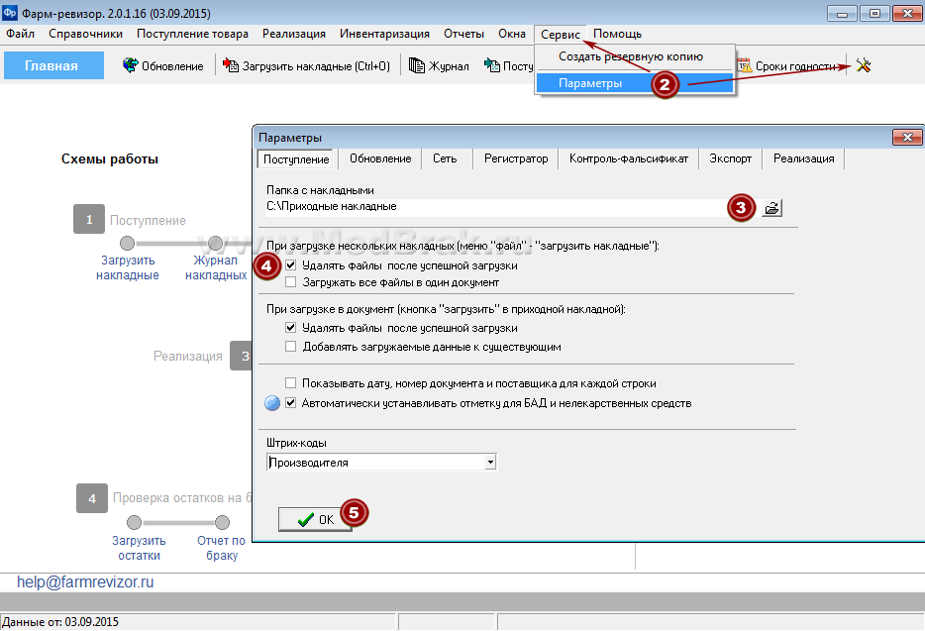Click the blue Главная button
The height and width of the screenshot is (631, 925).
51,65
